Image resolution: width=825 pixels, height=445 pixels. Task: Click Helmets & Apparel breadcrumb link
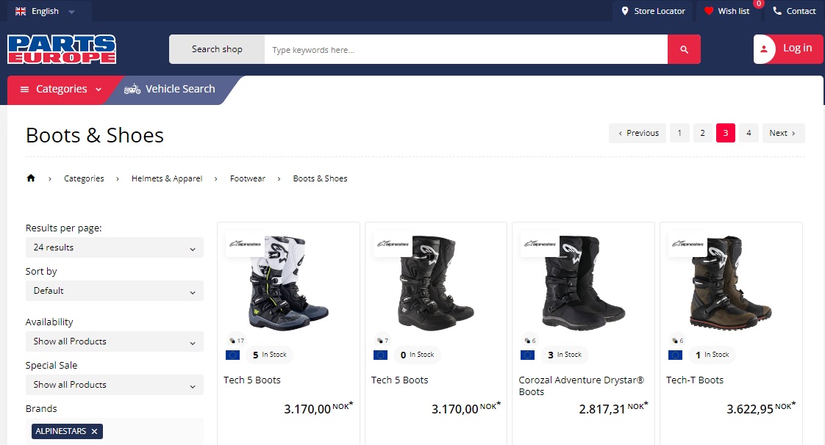(x=167, y=178)
